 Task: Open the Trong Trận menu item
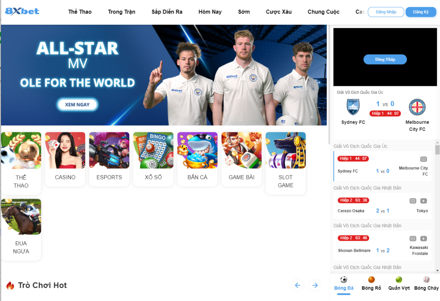click(x=122, y=12)
